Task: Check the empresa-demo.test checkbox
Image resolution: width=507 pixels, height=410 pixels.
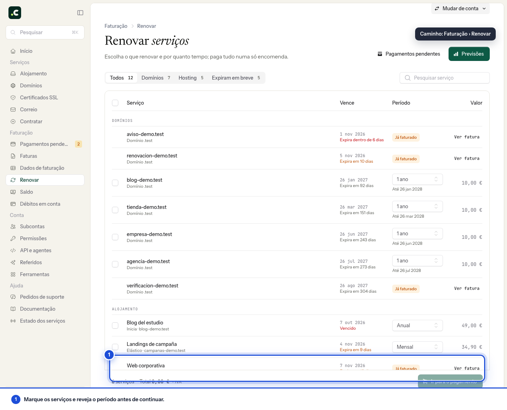Action: pos(115,237)
